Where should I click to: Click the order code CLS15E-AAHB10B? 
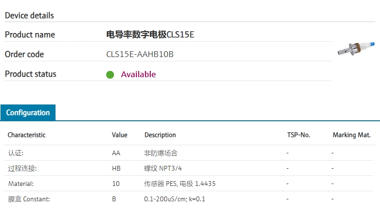point(140,54)
